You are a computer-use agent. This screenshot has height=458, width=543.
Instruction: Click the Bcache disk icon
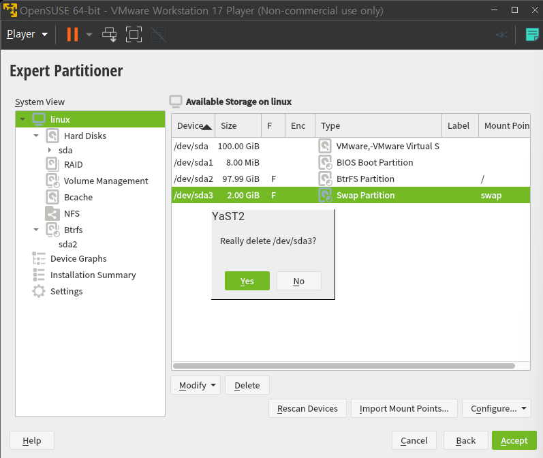click(52, 197)
